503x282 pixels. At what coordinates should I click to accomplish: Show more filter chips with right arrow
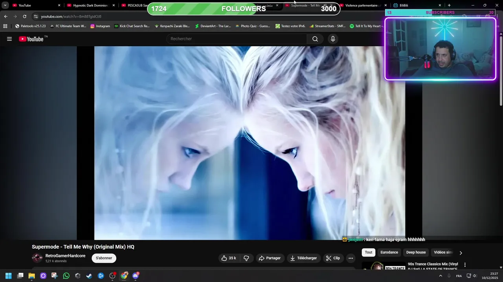click(461, 253)
